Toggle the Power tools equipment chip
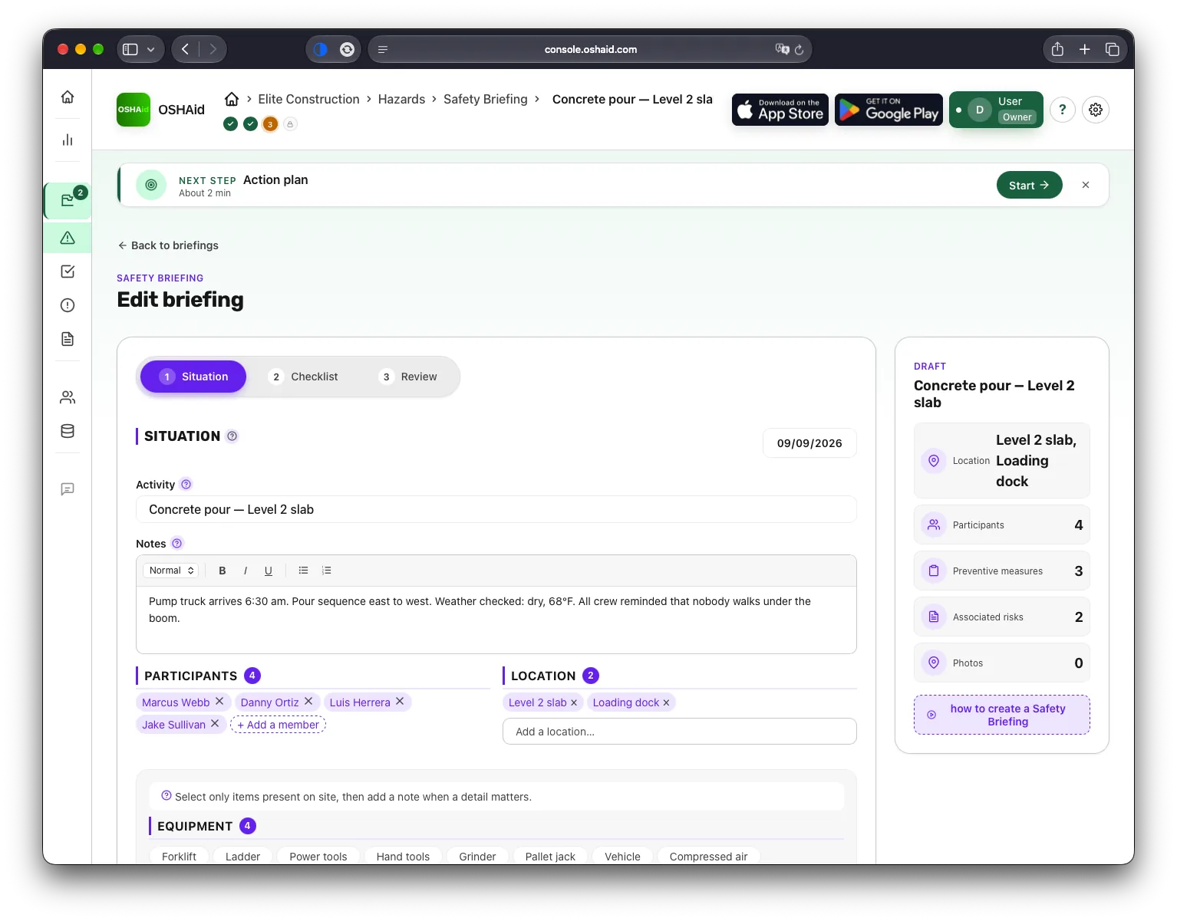 (x=318, y=857)
